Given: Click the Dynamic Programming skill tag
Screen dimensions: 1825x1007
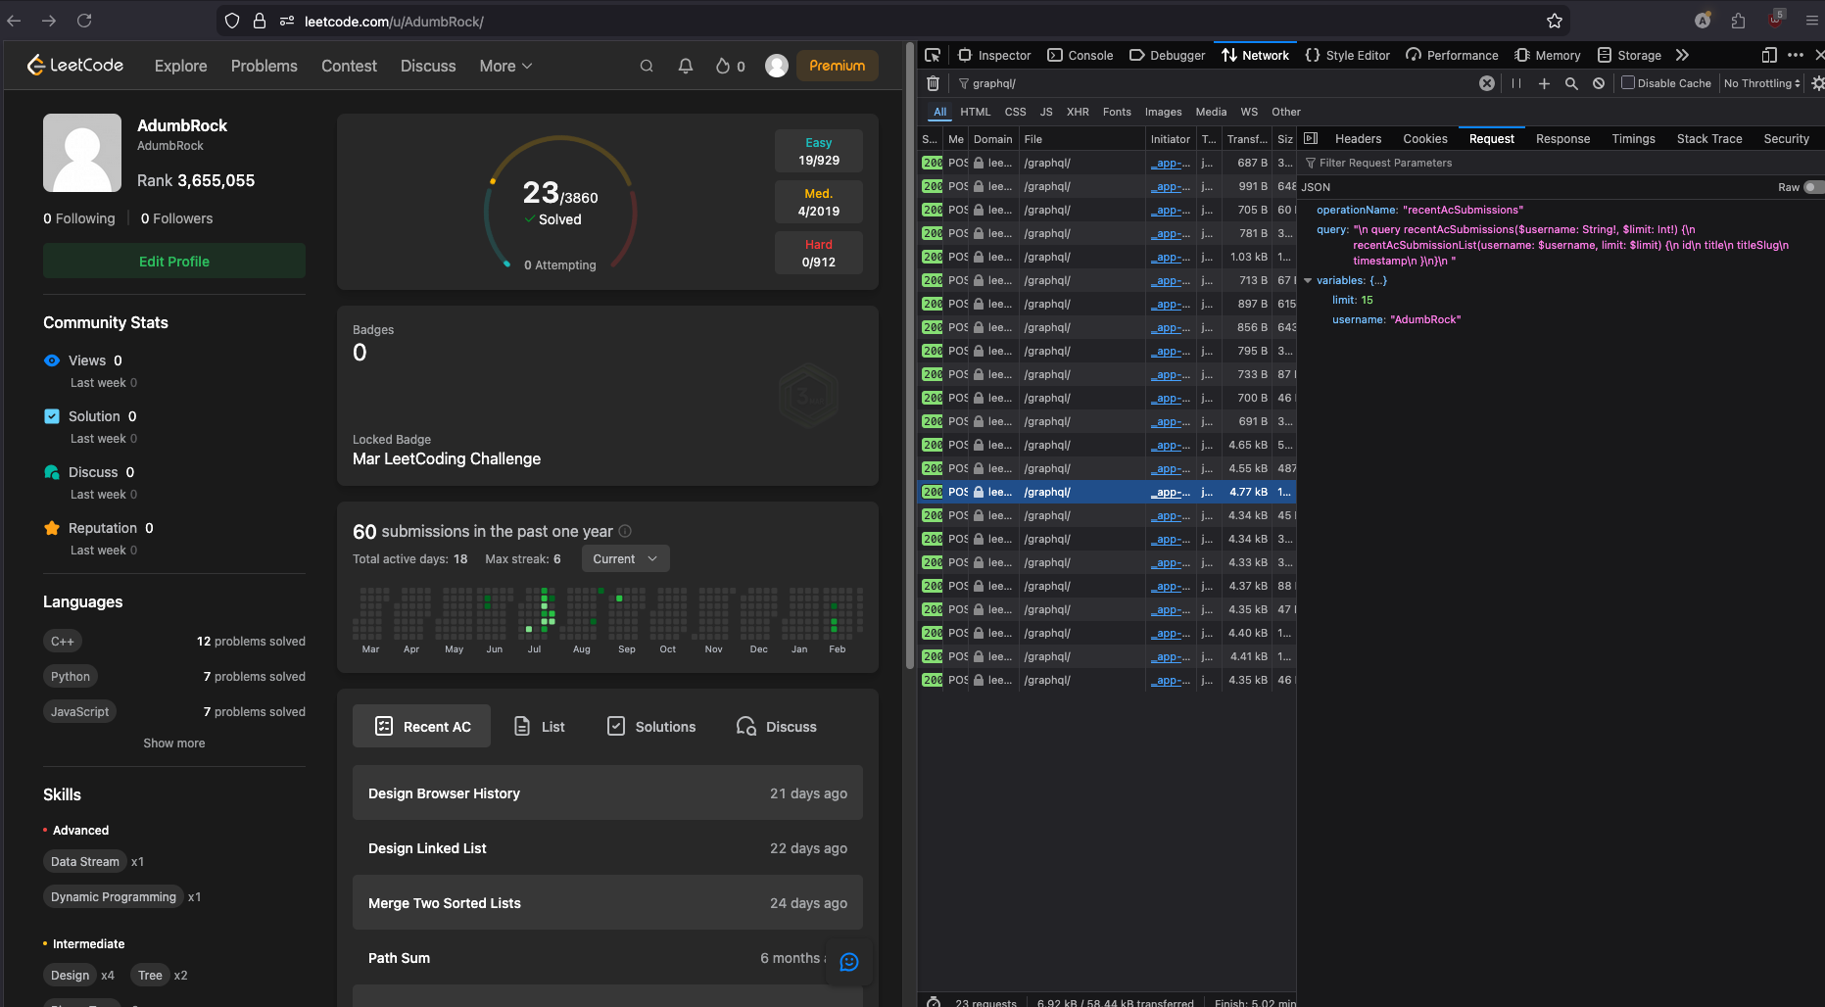Looking at the screenshot, I should [x=114, y=896].
